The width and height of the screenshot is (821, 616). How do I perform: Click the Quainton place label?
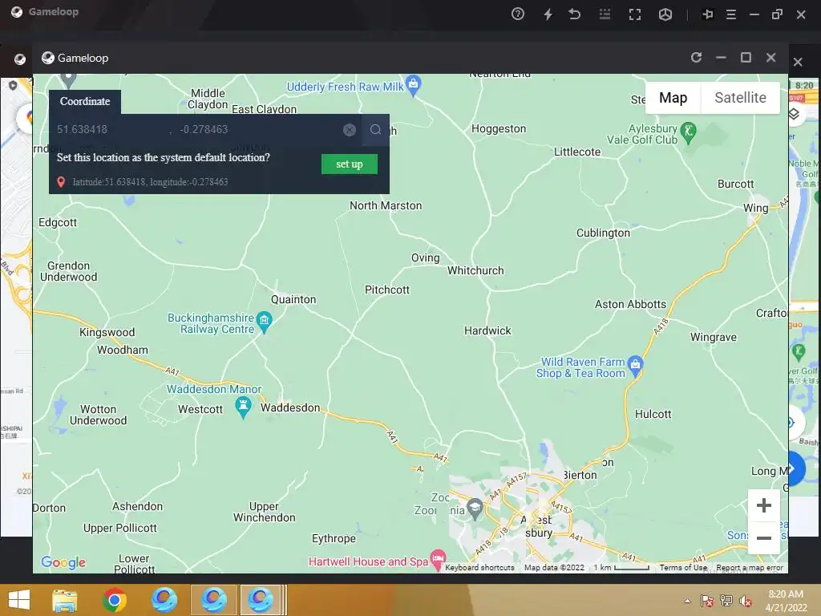tap(293, 299)
